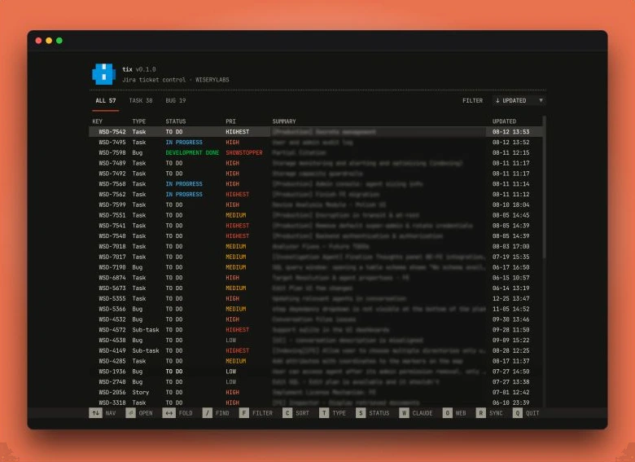This screenshot has width=635, height=462.
Task: Switch to the BUG 19 tab
Action: 175,100
